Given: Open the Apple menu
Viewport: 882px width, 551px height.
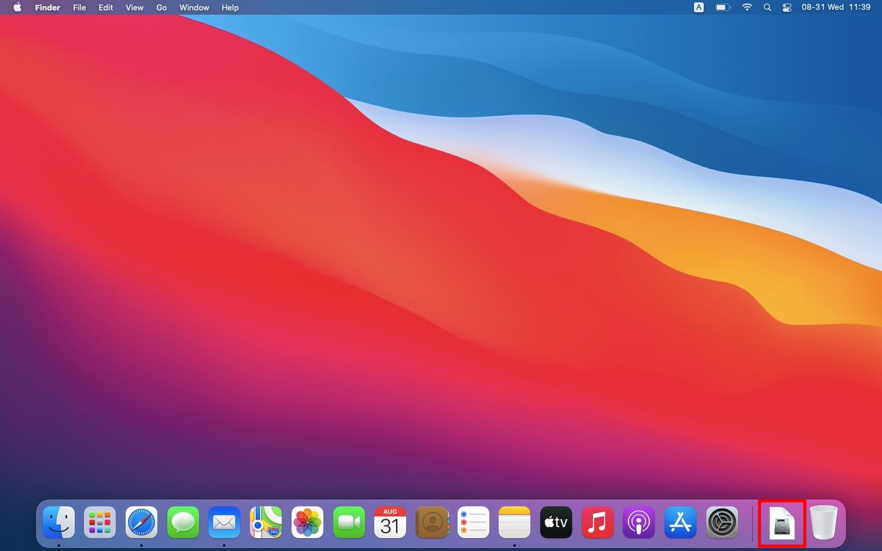Looking at the screenshot, I should 17,7.
